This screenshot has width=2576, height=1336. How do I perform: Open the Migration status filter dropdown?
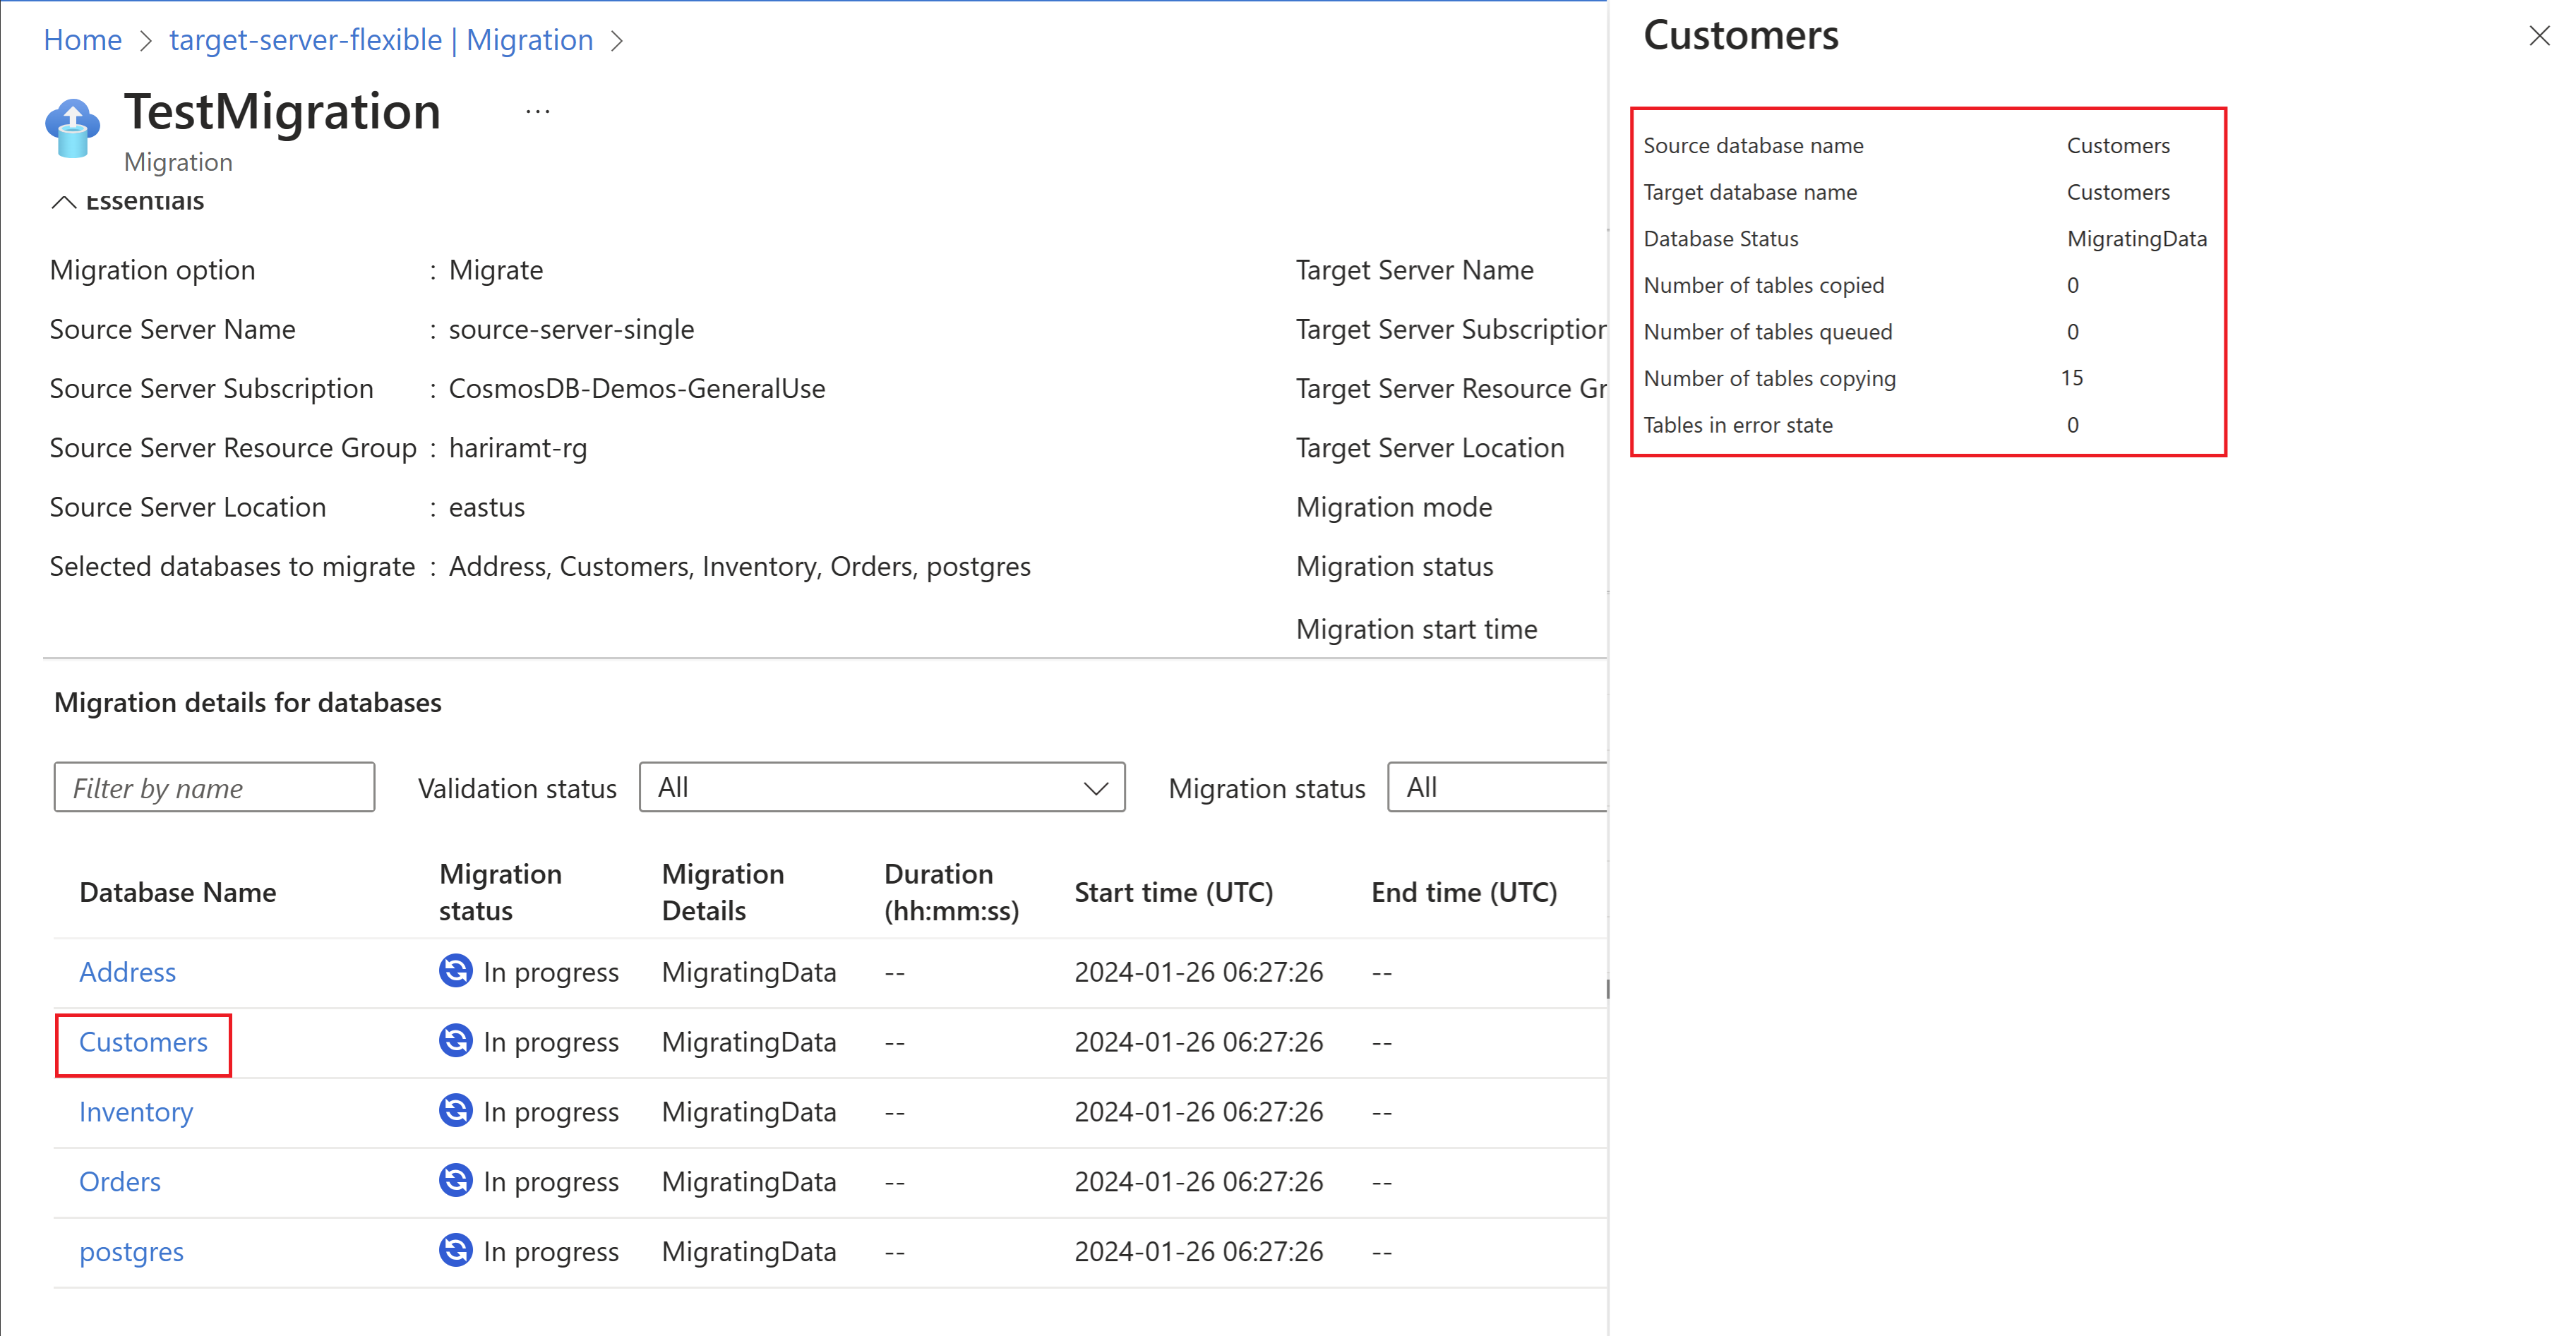[1496, 788]
